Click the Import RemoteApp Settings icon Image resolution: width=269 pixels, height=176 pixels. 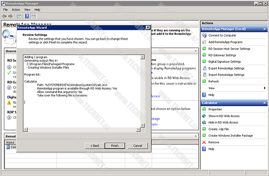click(204, 75)
